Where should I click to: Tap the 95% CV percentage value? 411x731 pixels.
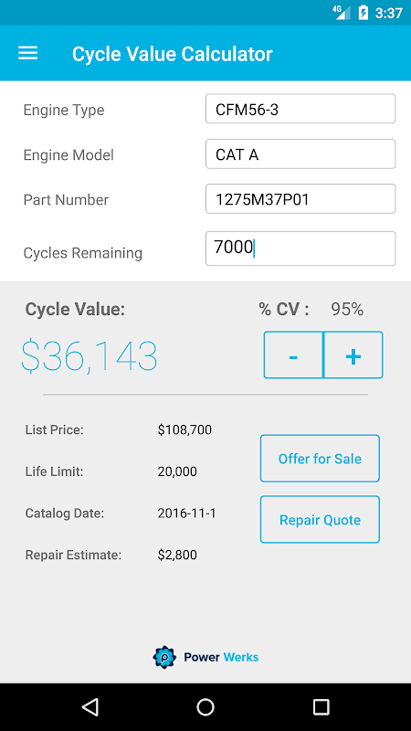(347, 309)
